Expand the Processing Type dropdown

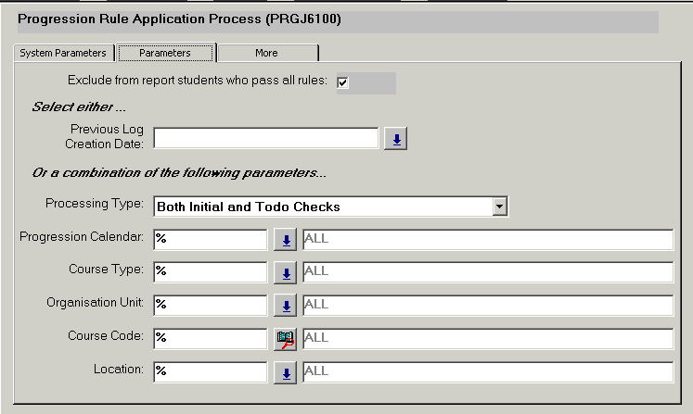pos(500,207)
